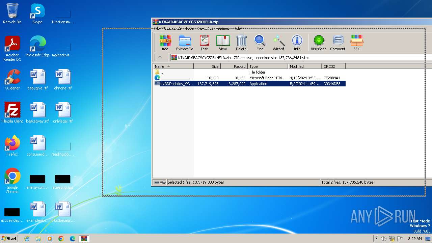Select basketway.rtf on the desktop
The height and width of the screenshot is (243, 432).
pyautogui.click(x=37, y=113)
